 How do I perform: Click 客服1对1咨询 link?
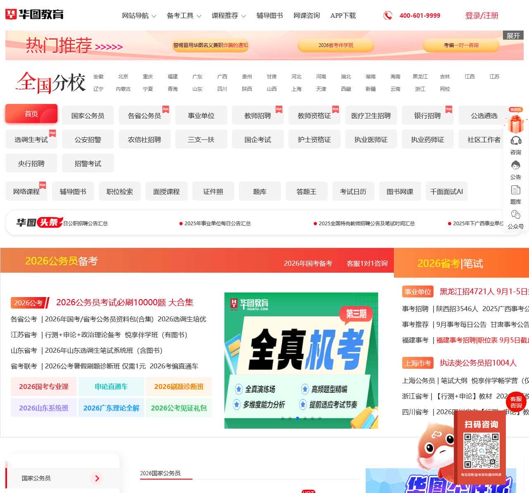(x=367, y=263)
